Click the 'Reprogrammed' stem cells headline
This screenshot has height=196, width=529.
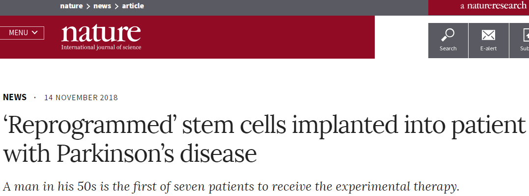264,139
